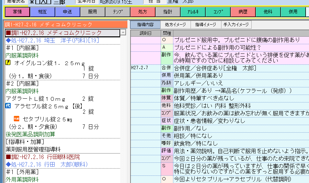Select 処-H27.2.16 行田 太郎(眼科) row
Viewport: 309px width, 183px height.
[47, 164]
